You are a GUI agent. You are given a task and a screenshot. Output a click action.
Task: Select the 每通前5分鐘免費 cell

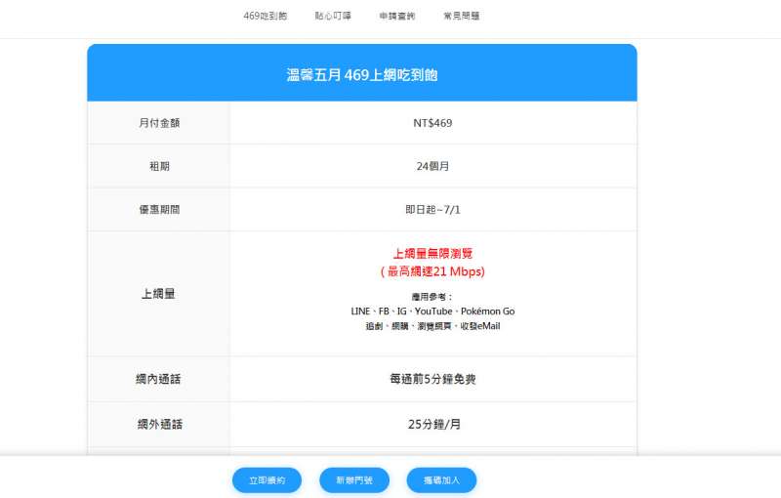[x=432, y=379]
